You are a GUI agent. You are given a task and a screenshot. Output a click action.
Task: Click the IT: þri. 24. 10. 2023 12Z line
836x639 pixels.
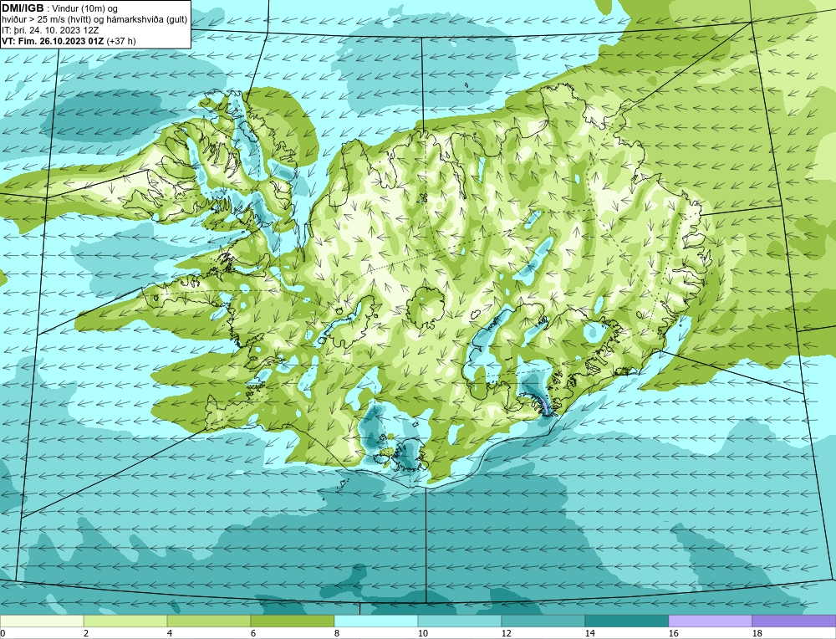[x=50, y=30]
